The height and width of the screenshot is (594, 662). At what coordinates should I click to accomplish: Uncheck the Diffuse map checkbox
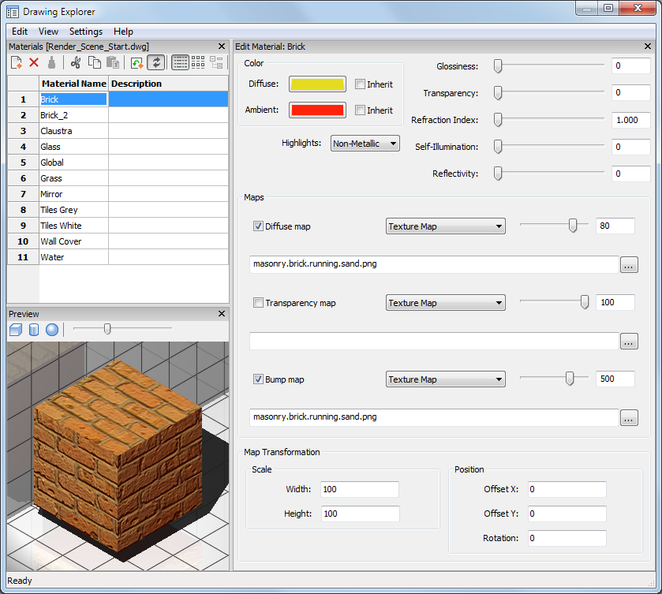(258, 226)
